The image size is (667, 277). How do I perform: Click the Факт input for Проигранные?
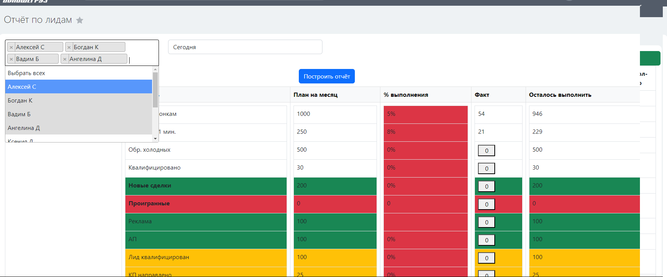coord(486,204)
